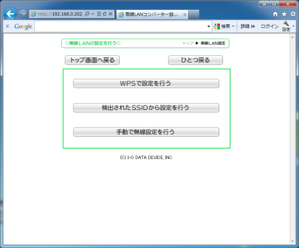Maximize the browser window
Screen dimensions: 299x248
coord(274,4)
